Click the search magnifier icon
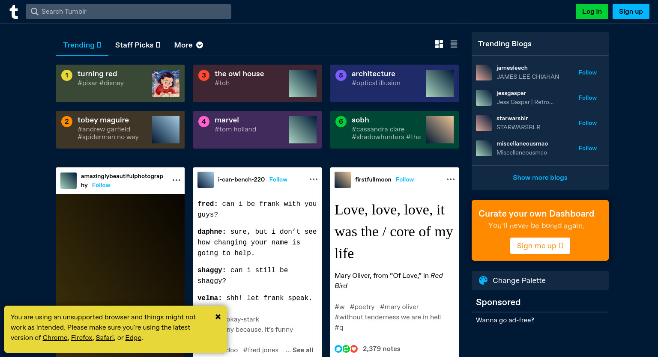The height and width of the screenshot is (357, 658). [x=35, y=12]
